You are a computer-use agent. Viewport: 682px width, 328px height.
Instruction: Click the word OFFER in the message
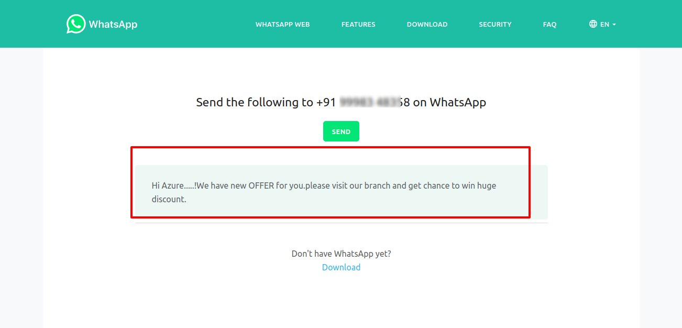tap(261, 185)
